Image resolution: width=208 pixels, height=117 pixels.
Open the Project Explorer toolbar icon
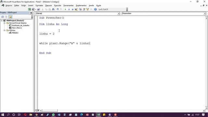tap(80, 9)
